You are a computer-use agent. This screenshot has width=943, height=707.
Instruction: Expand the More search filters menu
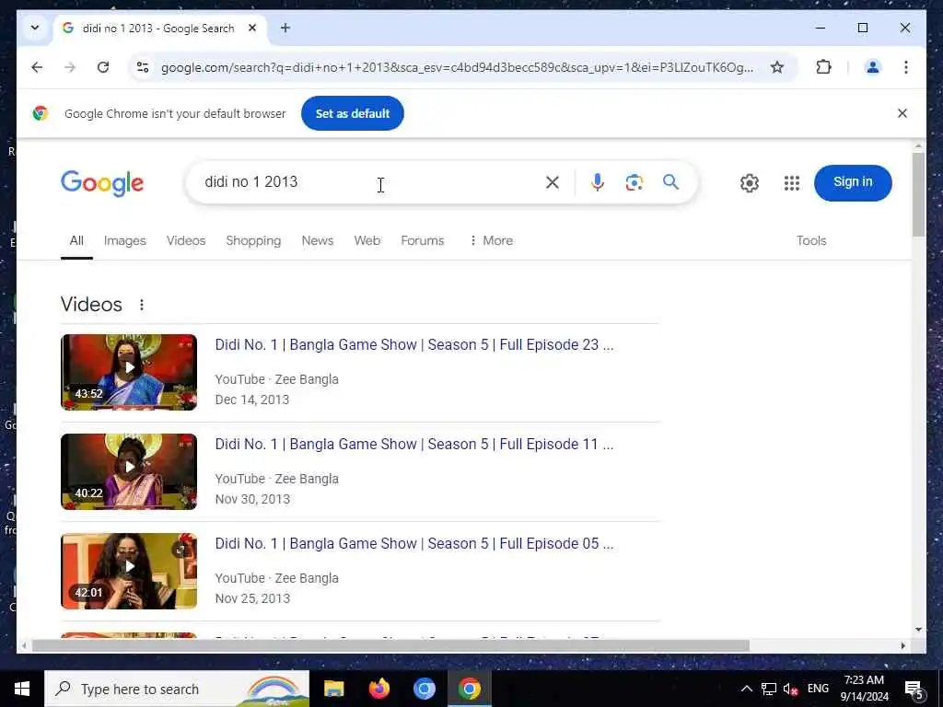pos(491,240)
